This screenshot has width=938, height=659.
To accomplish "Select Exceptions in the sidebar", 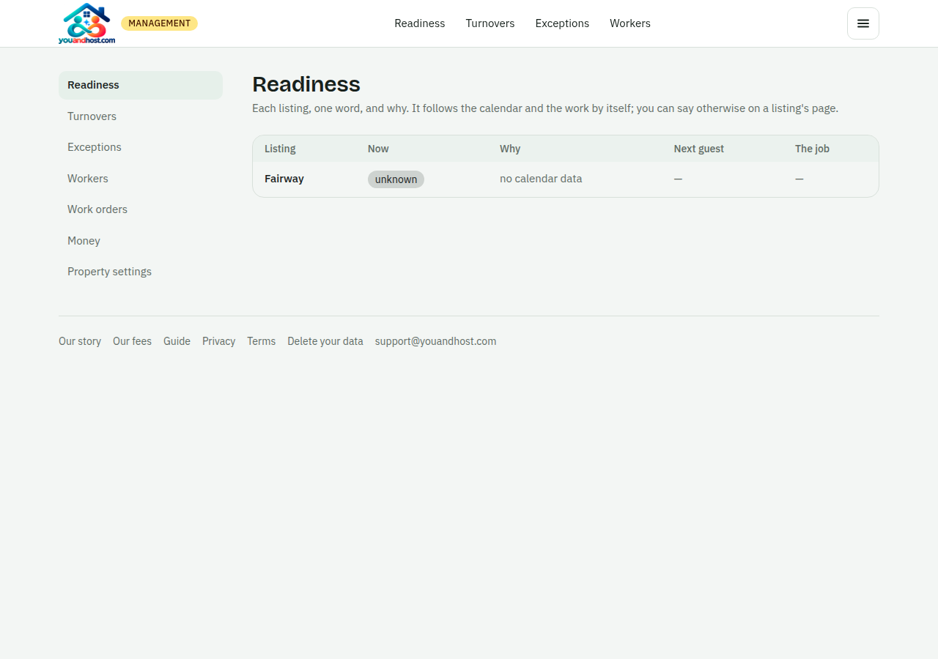I will tap(141, 147).
